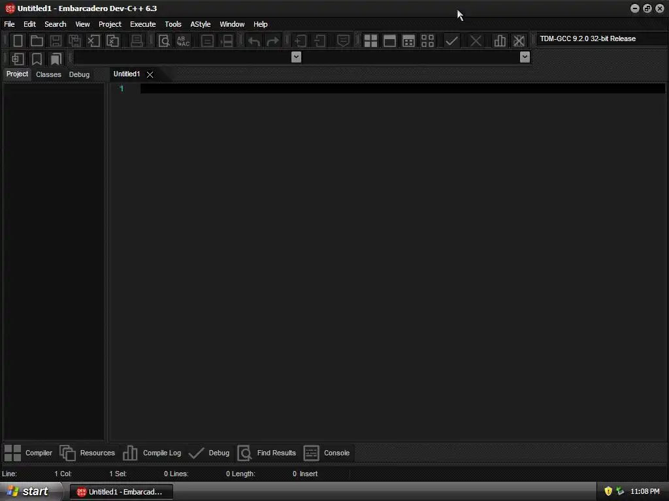Click the Delete profiling information icon
669x501 pixels.
519,41
